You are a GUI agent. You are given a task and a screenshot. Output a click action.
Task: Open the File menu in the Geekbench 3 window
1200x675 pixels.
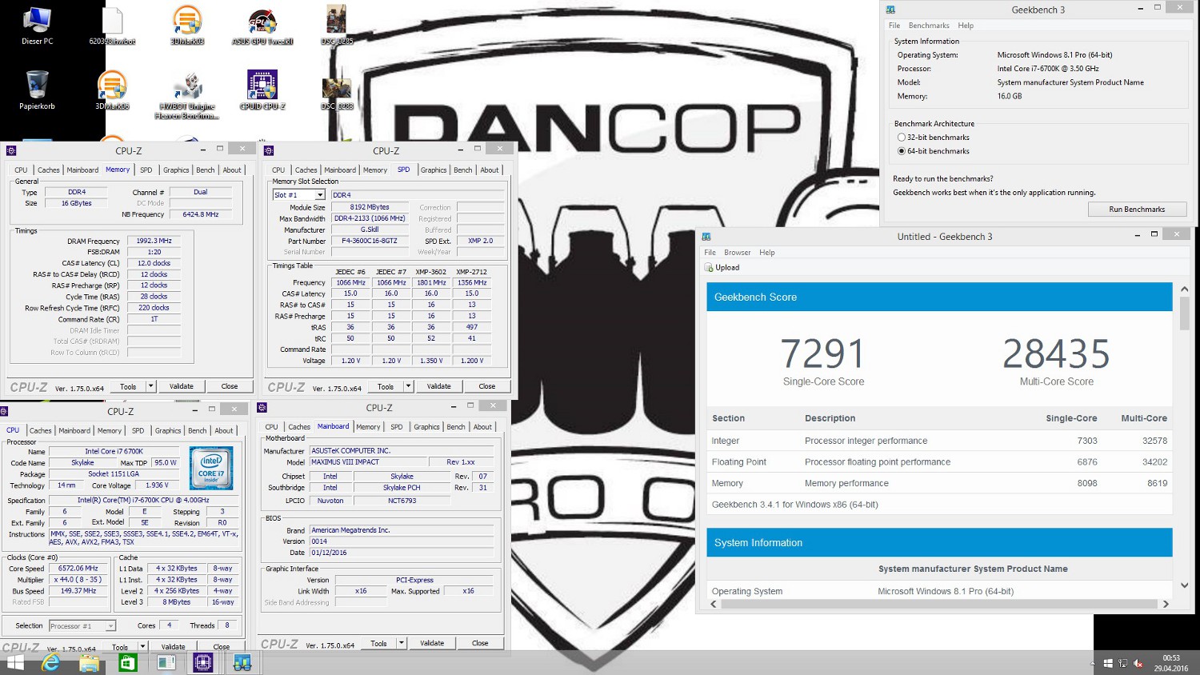point(894,26)
